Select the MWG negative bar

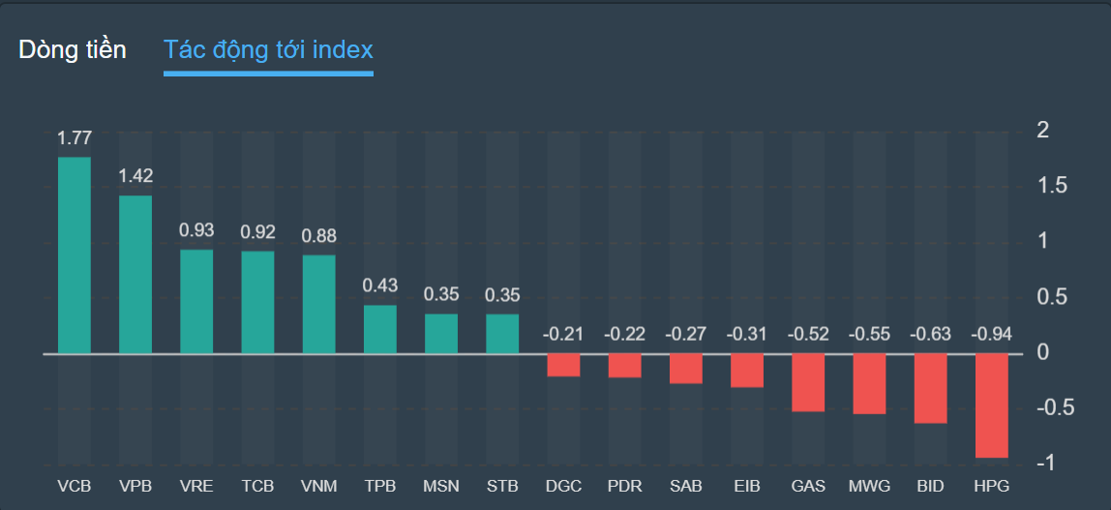[x=869, y=384]
